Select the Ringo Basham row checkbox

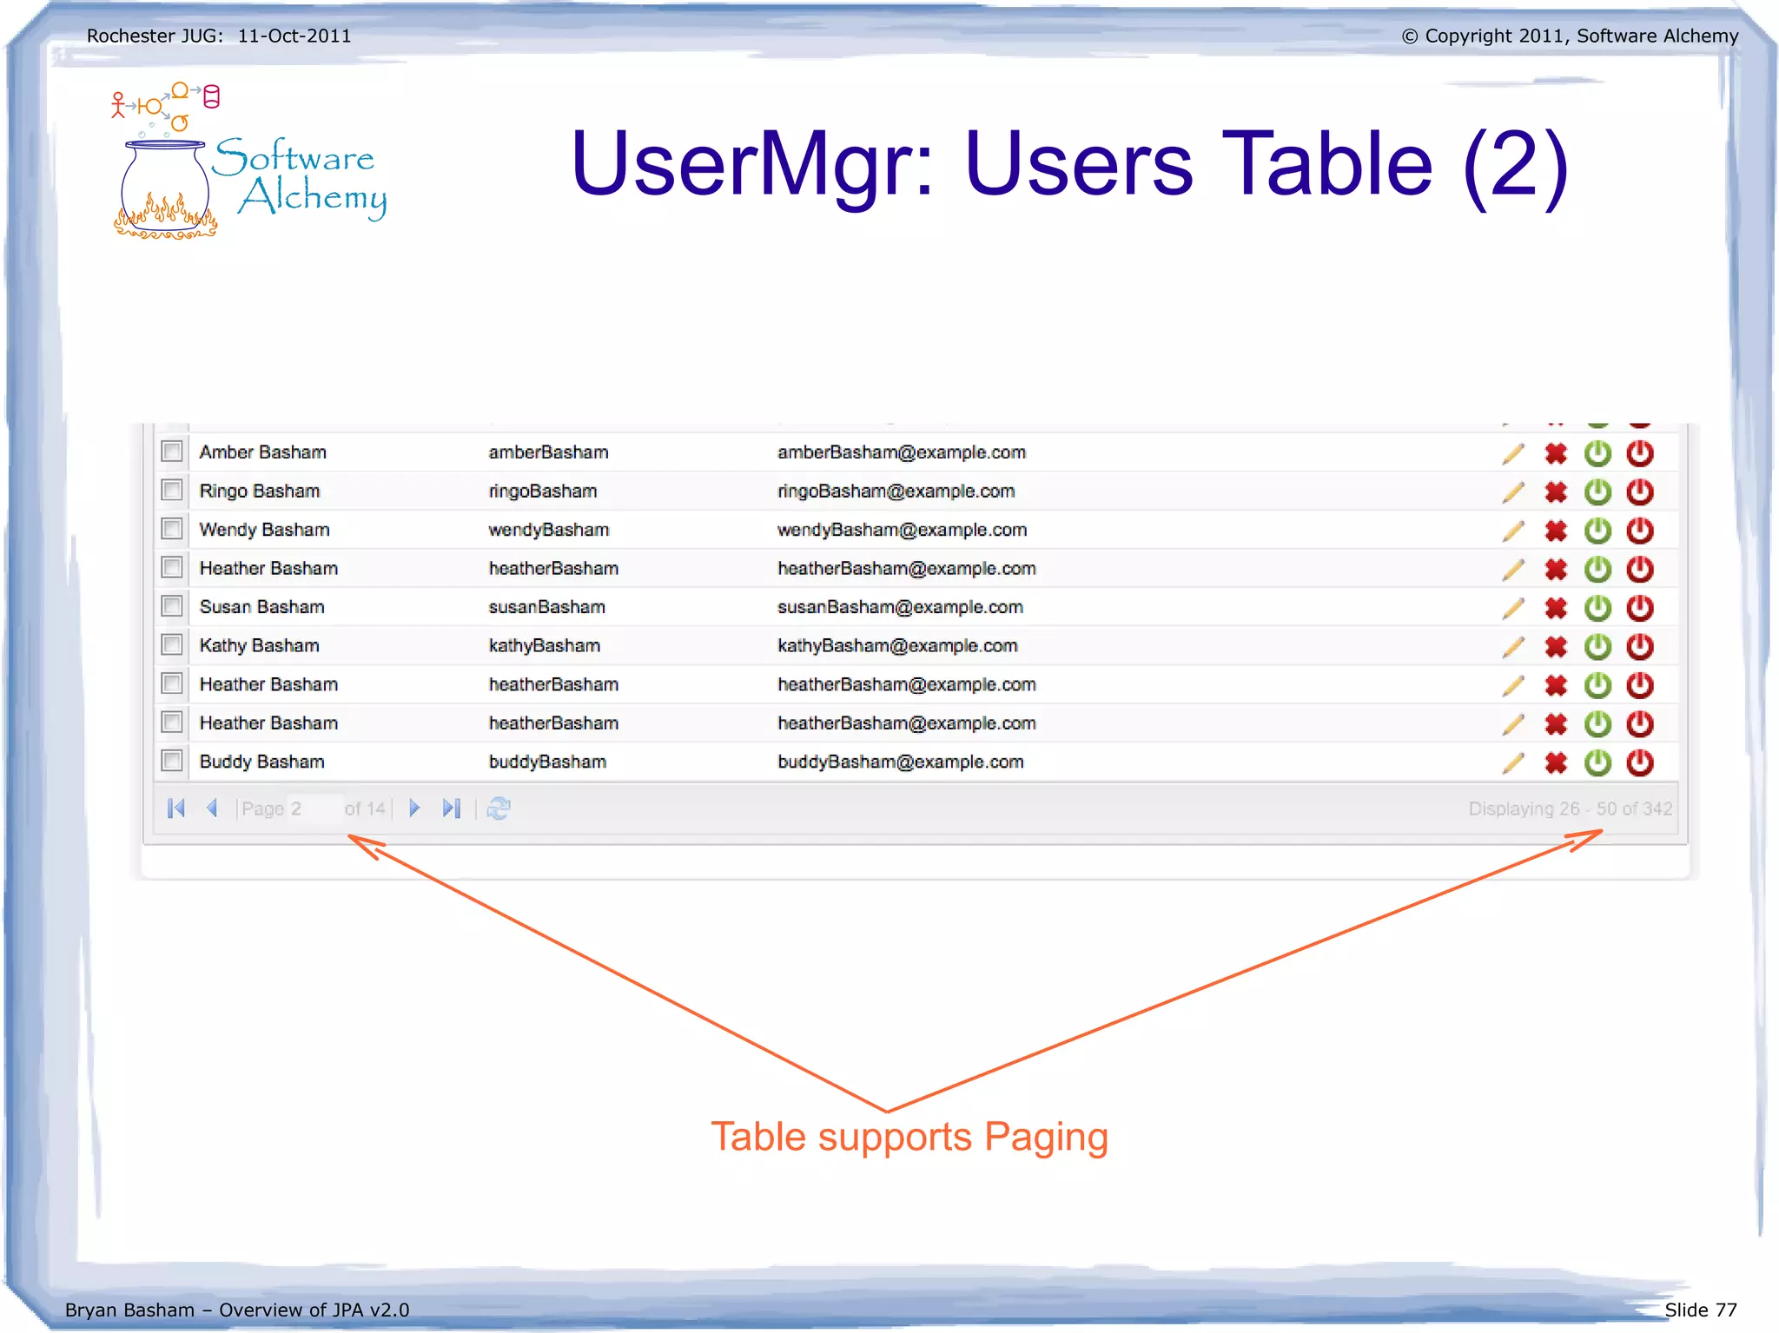172,490
